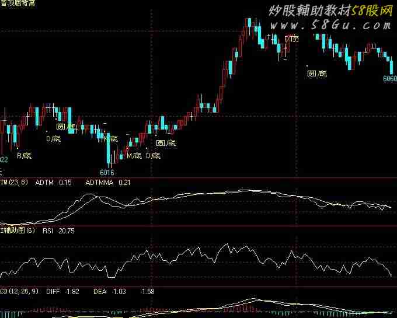The height and width of the screenshot is (318, 397).
Task: Select the ADTMMA 0.21 indicator value
Action: coord(108,183)
